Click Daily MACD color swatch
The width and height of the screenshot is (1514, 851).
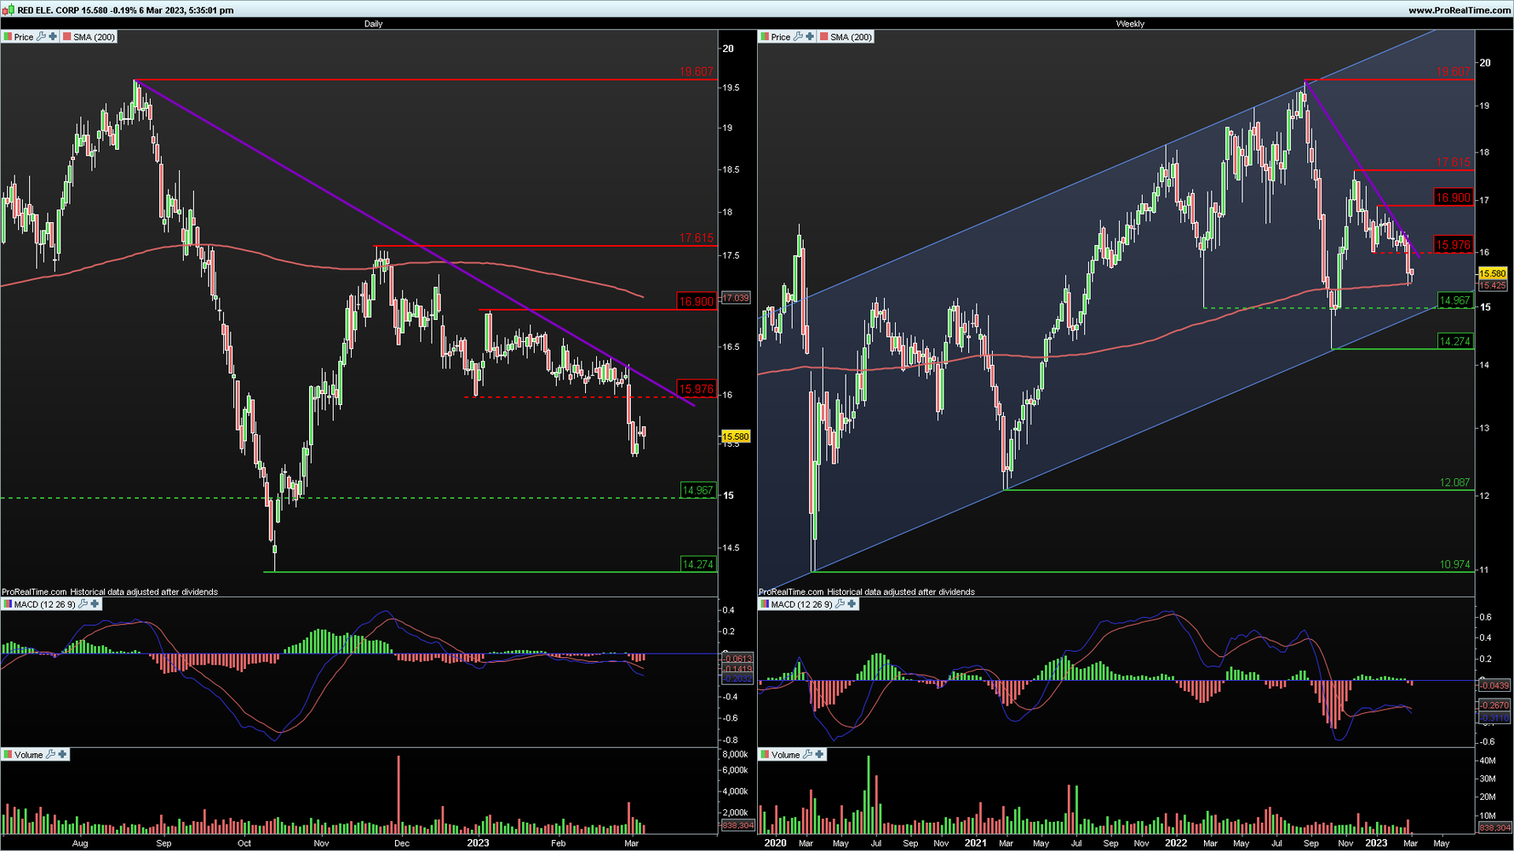(8, 603)
